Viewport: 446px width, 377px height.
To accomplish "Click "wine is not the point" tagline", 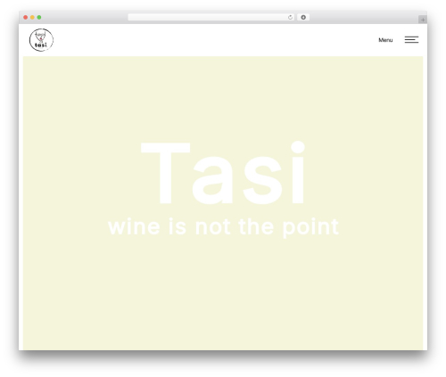I will point(223,227).
